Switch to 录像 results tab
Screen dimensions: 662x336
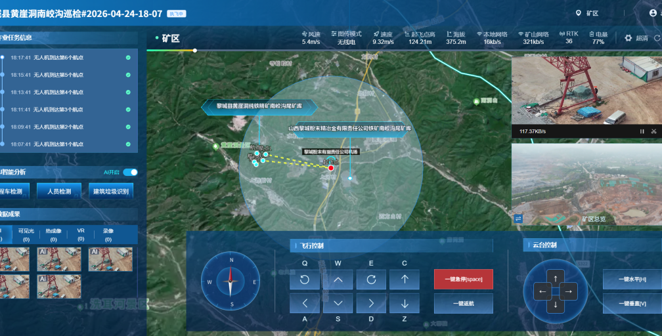(x=108, y=235)
